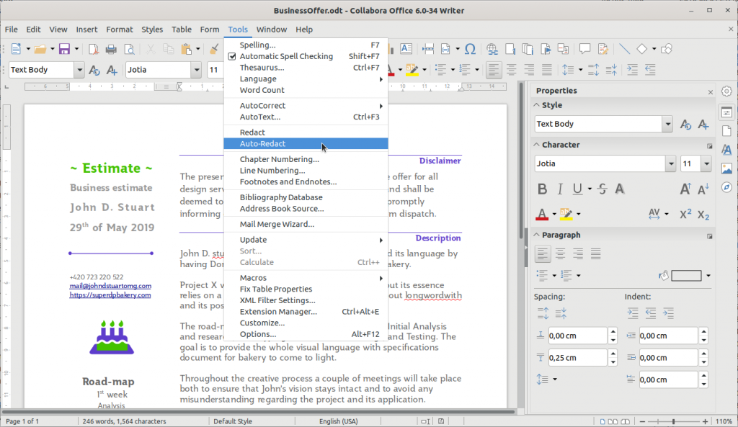Enable Justified alignment in the Paragraph panel
738x427 pixels.
pos(596,254)
